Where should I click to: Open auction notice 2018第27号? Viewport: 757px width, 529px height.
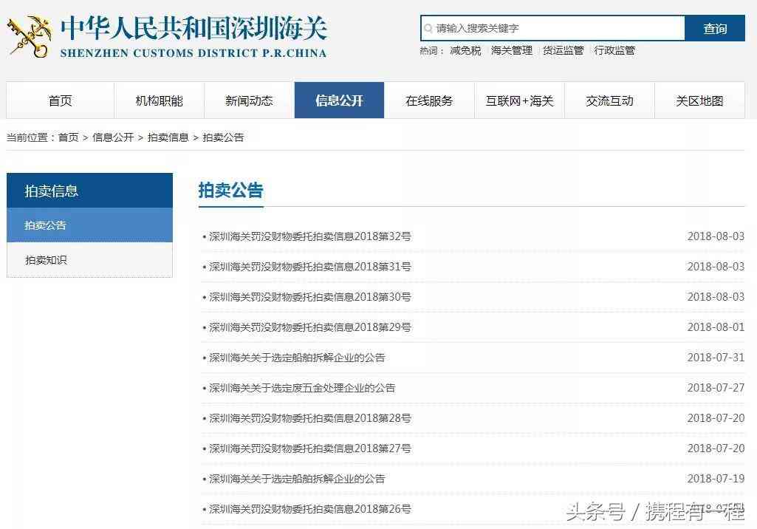[x=310, y=448]
